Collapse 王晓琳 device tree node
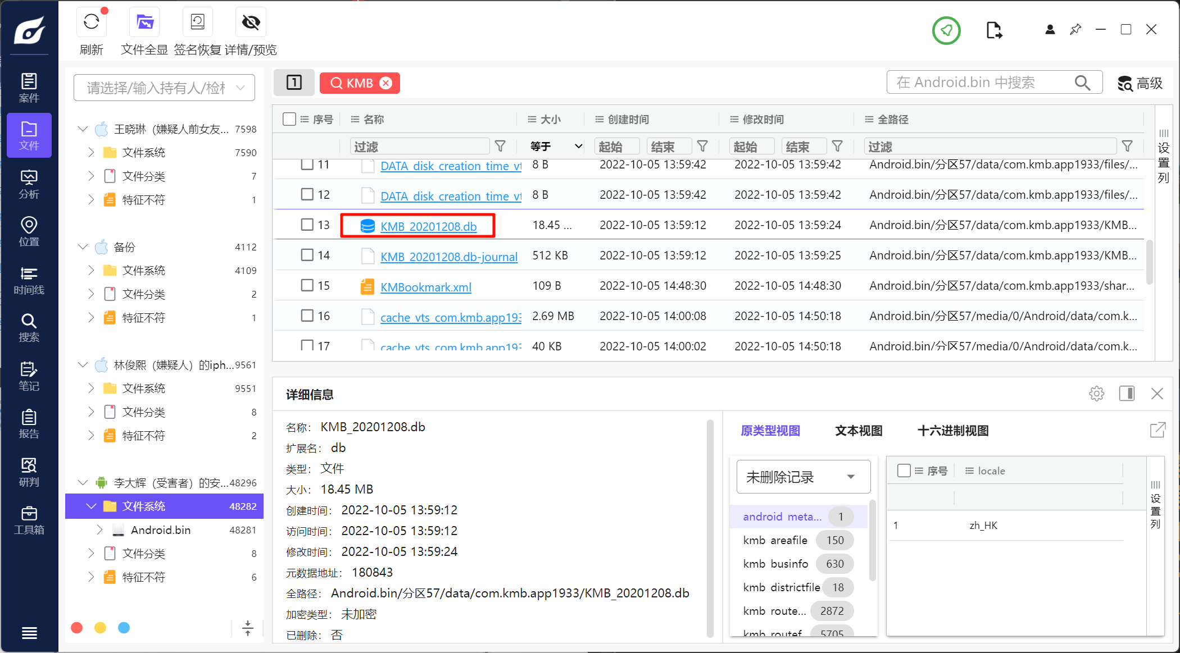1180x653 pixels. (x=83, y=129)
